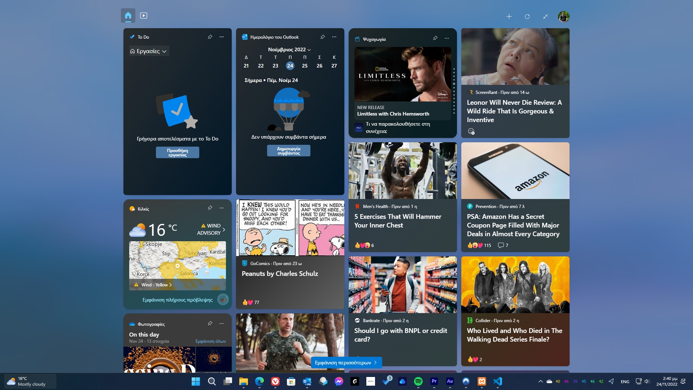The width and height of the screenshot is (693, 390).
Task: Open more options on the weather widget
Action: point(222,208)
